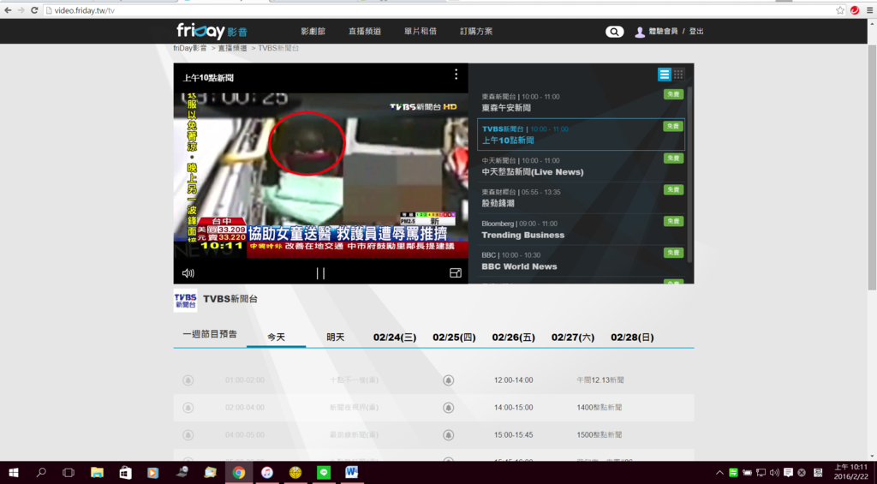
Task: Pause the live TVBS video
Action: click(320, 273)
